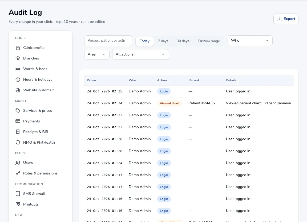Switch to the 7 days range
Viewport: 307px width, 222px height.
[x=163, y=41]
